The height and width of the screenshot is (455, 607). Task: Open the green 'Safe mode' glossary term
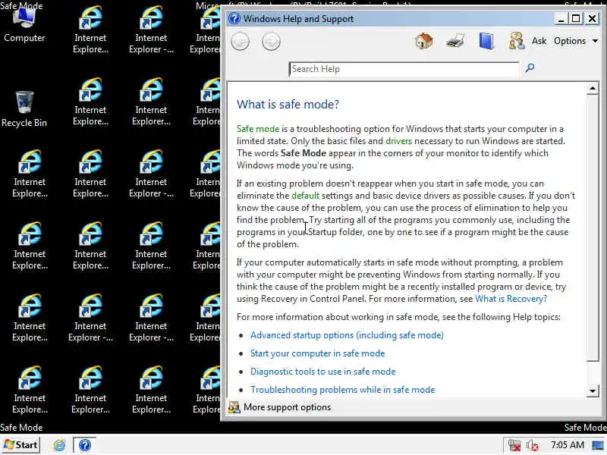pyautogui.click(x=258, y=129)
